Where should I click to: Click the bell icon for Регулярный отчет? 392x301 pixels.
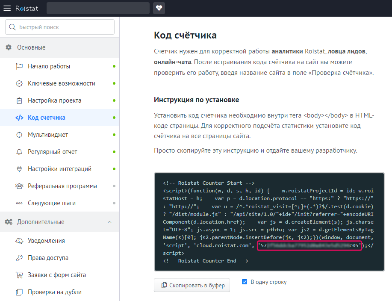click(19, 152)
